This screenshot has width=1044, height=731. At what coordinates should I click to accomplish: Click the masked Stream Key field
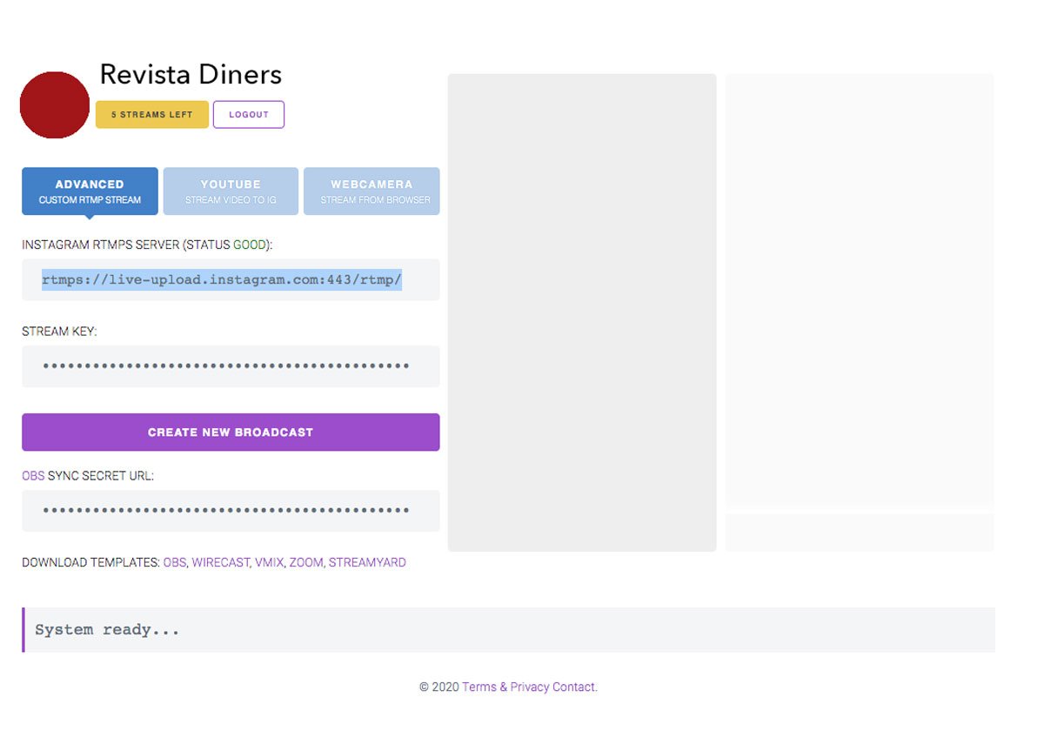click(x=231, y=366)
